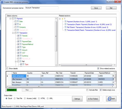Select Type item under Ref node
This screenshot has height=109, width=122.
tap(27, 64)
